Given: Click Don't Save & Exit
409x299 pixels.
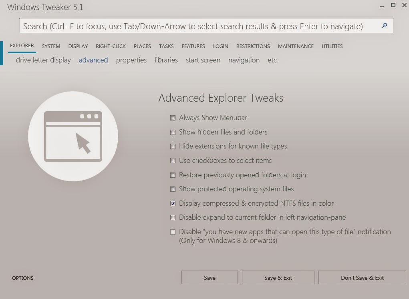Looking at the screenshot, I should pyautogui.click(x=362, y=277).
